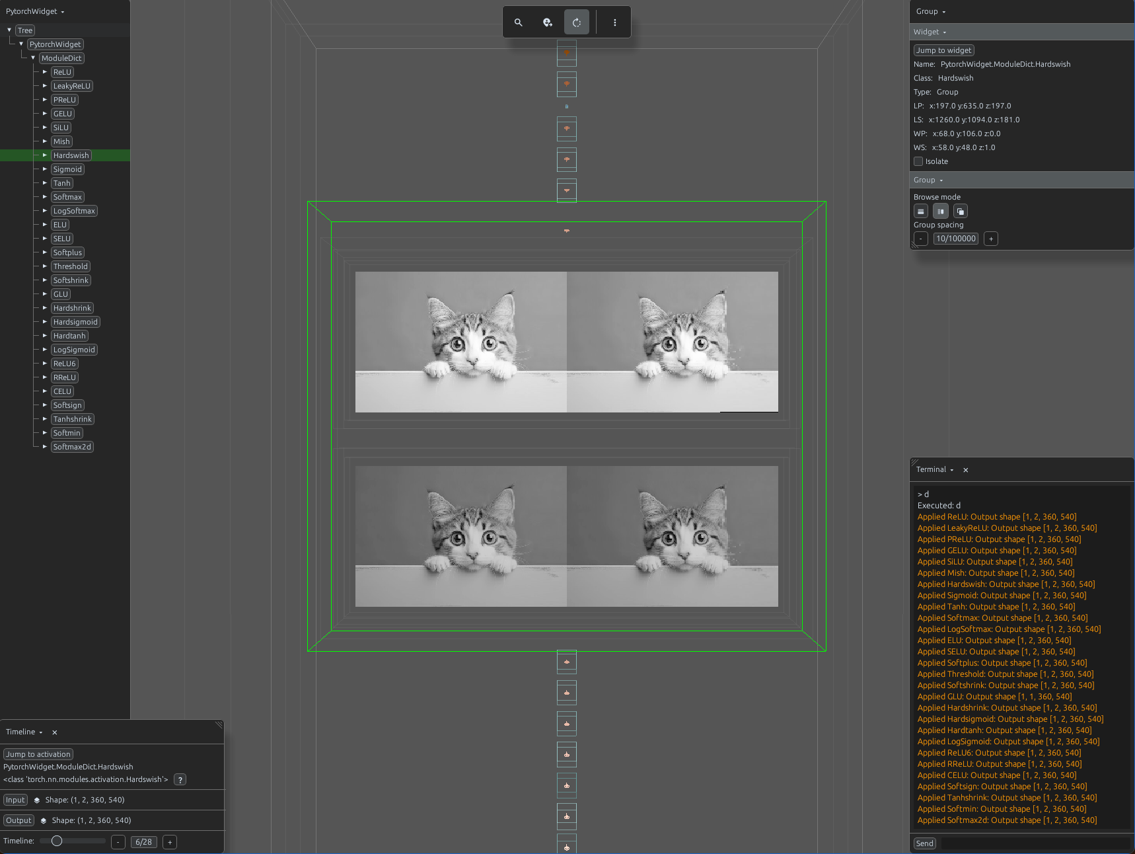Select the ReLU6 tree item
Image resolution: width=1135 pixels, height=854 pixels.
click(x=65, y=364)
